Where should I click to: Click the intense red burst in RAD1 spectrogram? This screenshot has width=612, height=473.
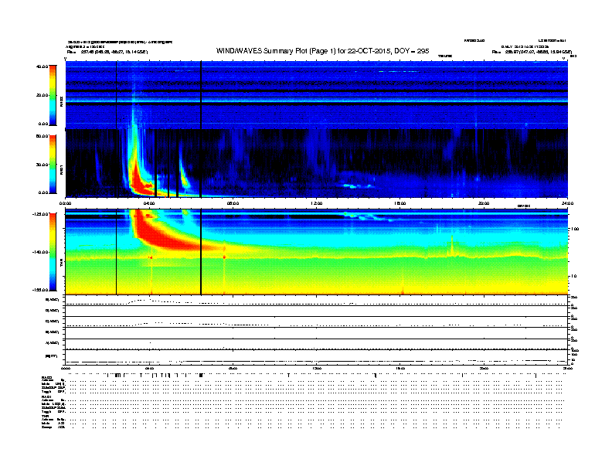138,180
